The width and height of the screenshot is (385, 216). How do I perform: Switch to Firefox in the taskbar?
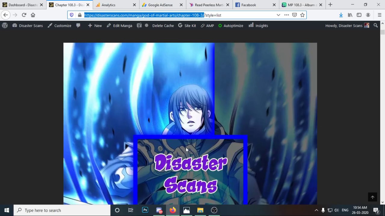pyautogui.click(x=173, y=210)
